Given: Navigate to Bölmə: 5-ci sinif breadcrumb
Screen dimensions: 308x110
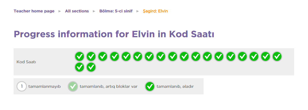Looking at the screenshot, I should point(116,11).
